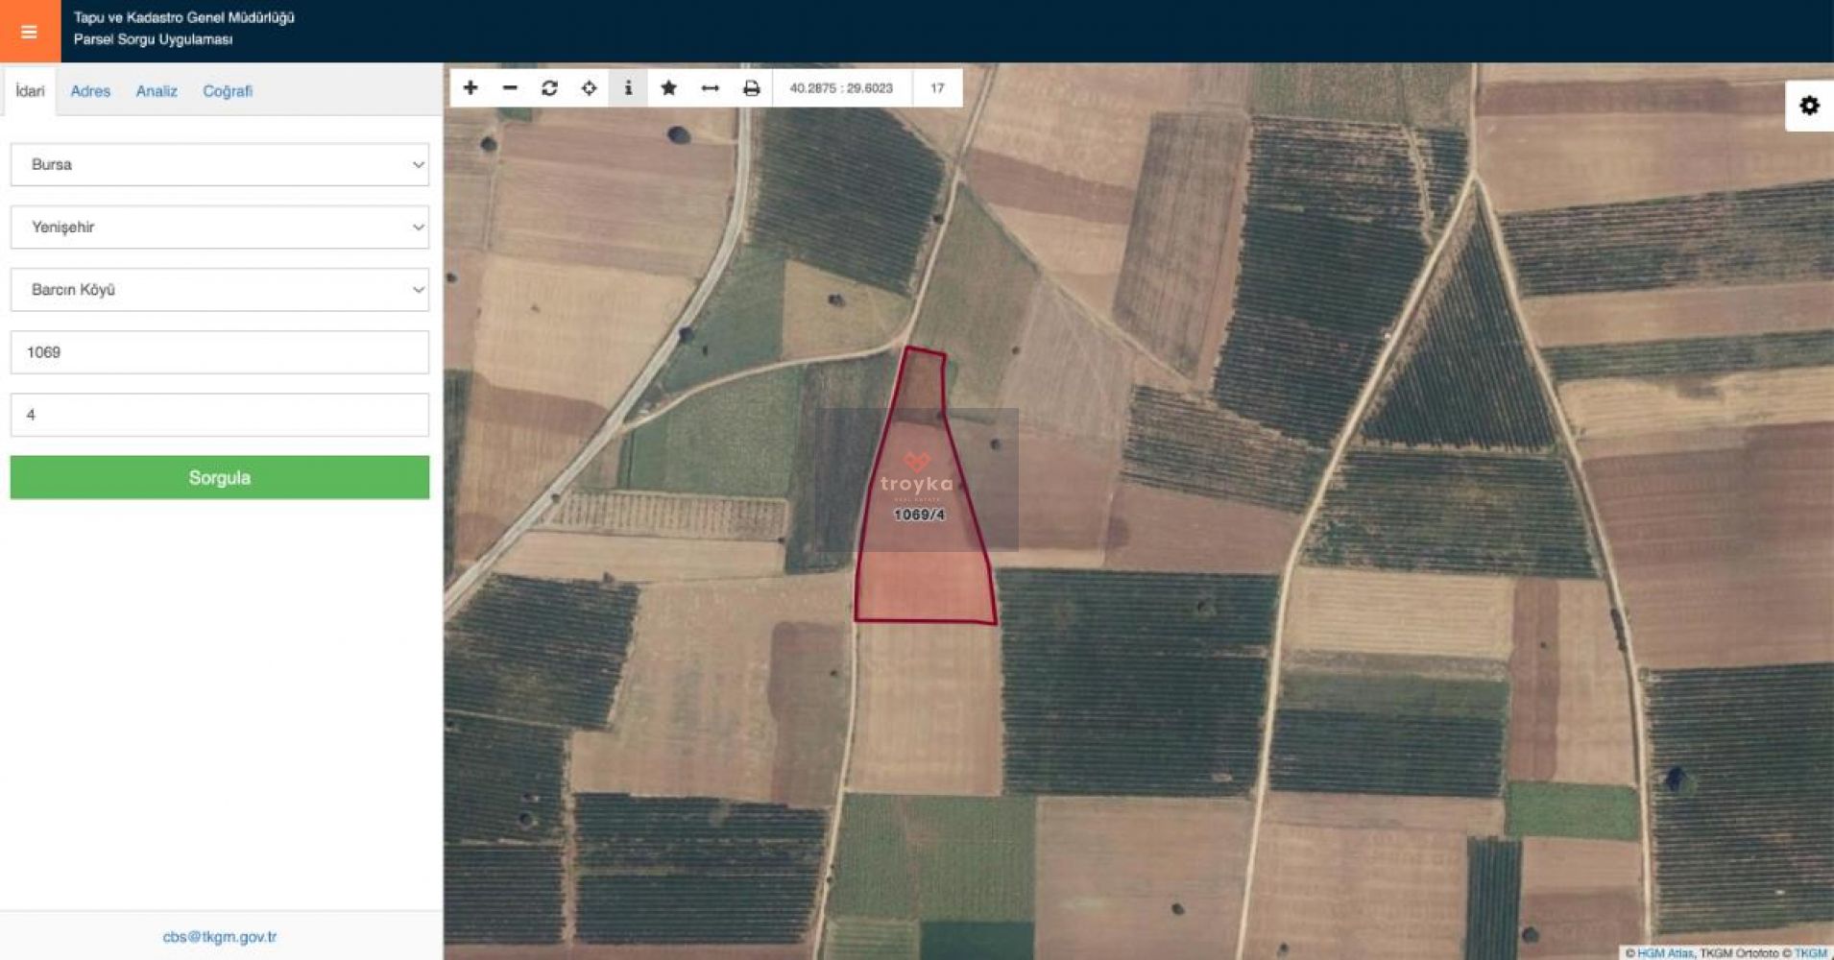Expand the Yenişehir district dropdown
The image size is (1834, 960).
coord(219,228)
